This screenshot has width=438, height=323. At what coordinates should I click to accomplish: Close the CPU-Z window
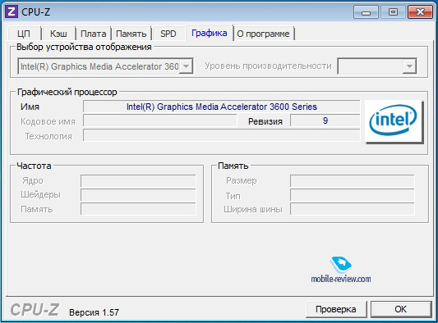pyautogui.click(x=420, y=12)
